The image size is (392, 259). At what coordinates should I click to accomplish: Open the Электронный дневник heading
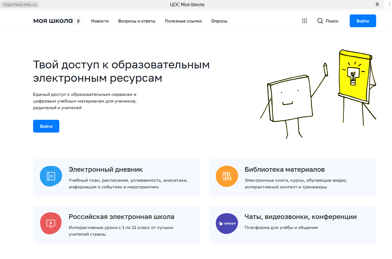(106, 170)
